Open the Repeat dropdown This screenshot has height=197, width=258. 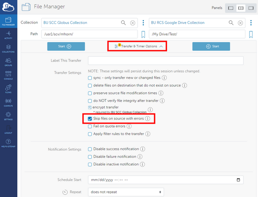(x=126, y=192)
